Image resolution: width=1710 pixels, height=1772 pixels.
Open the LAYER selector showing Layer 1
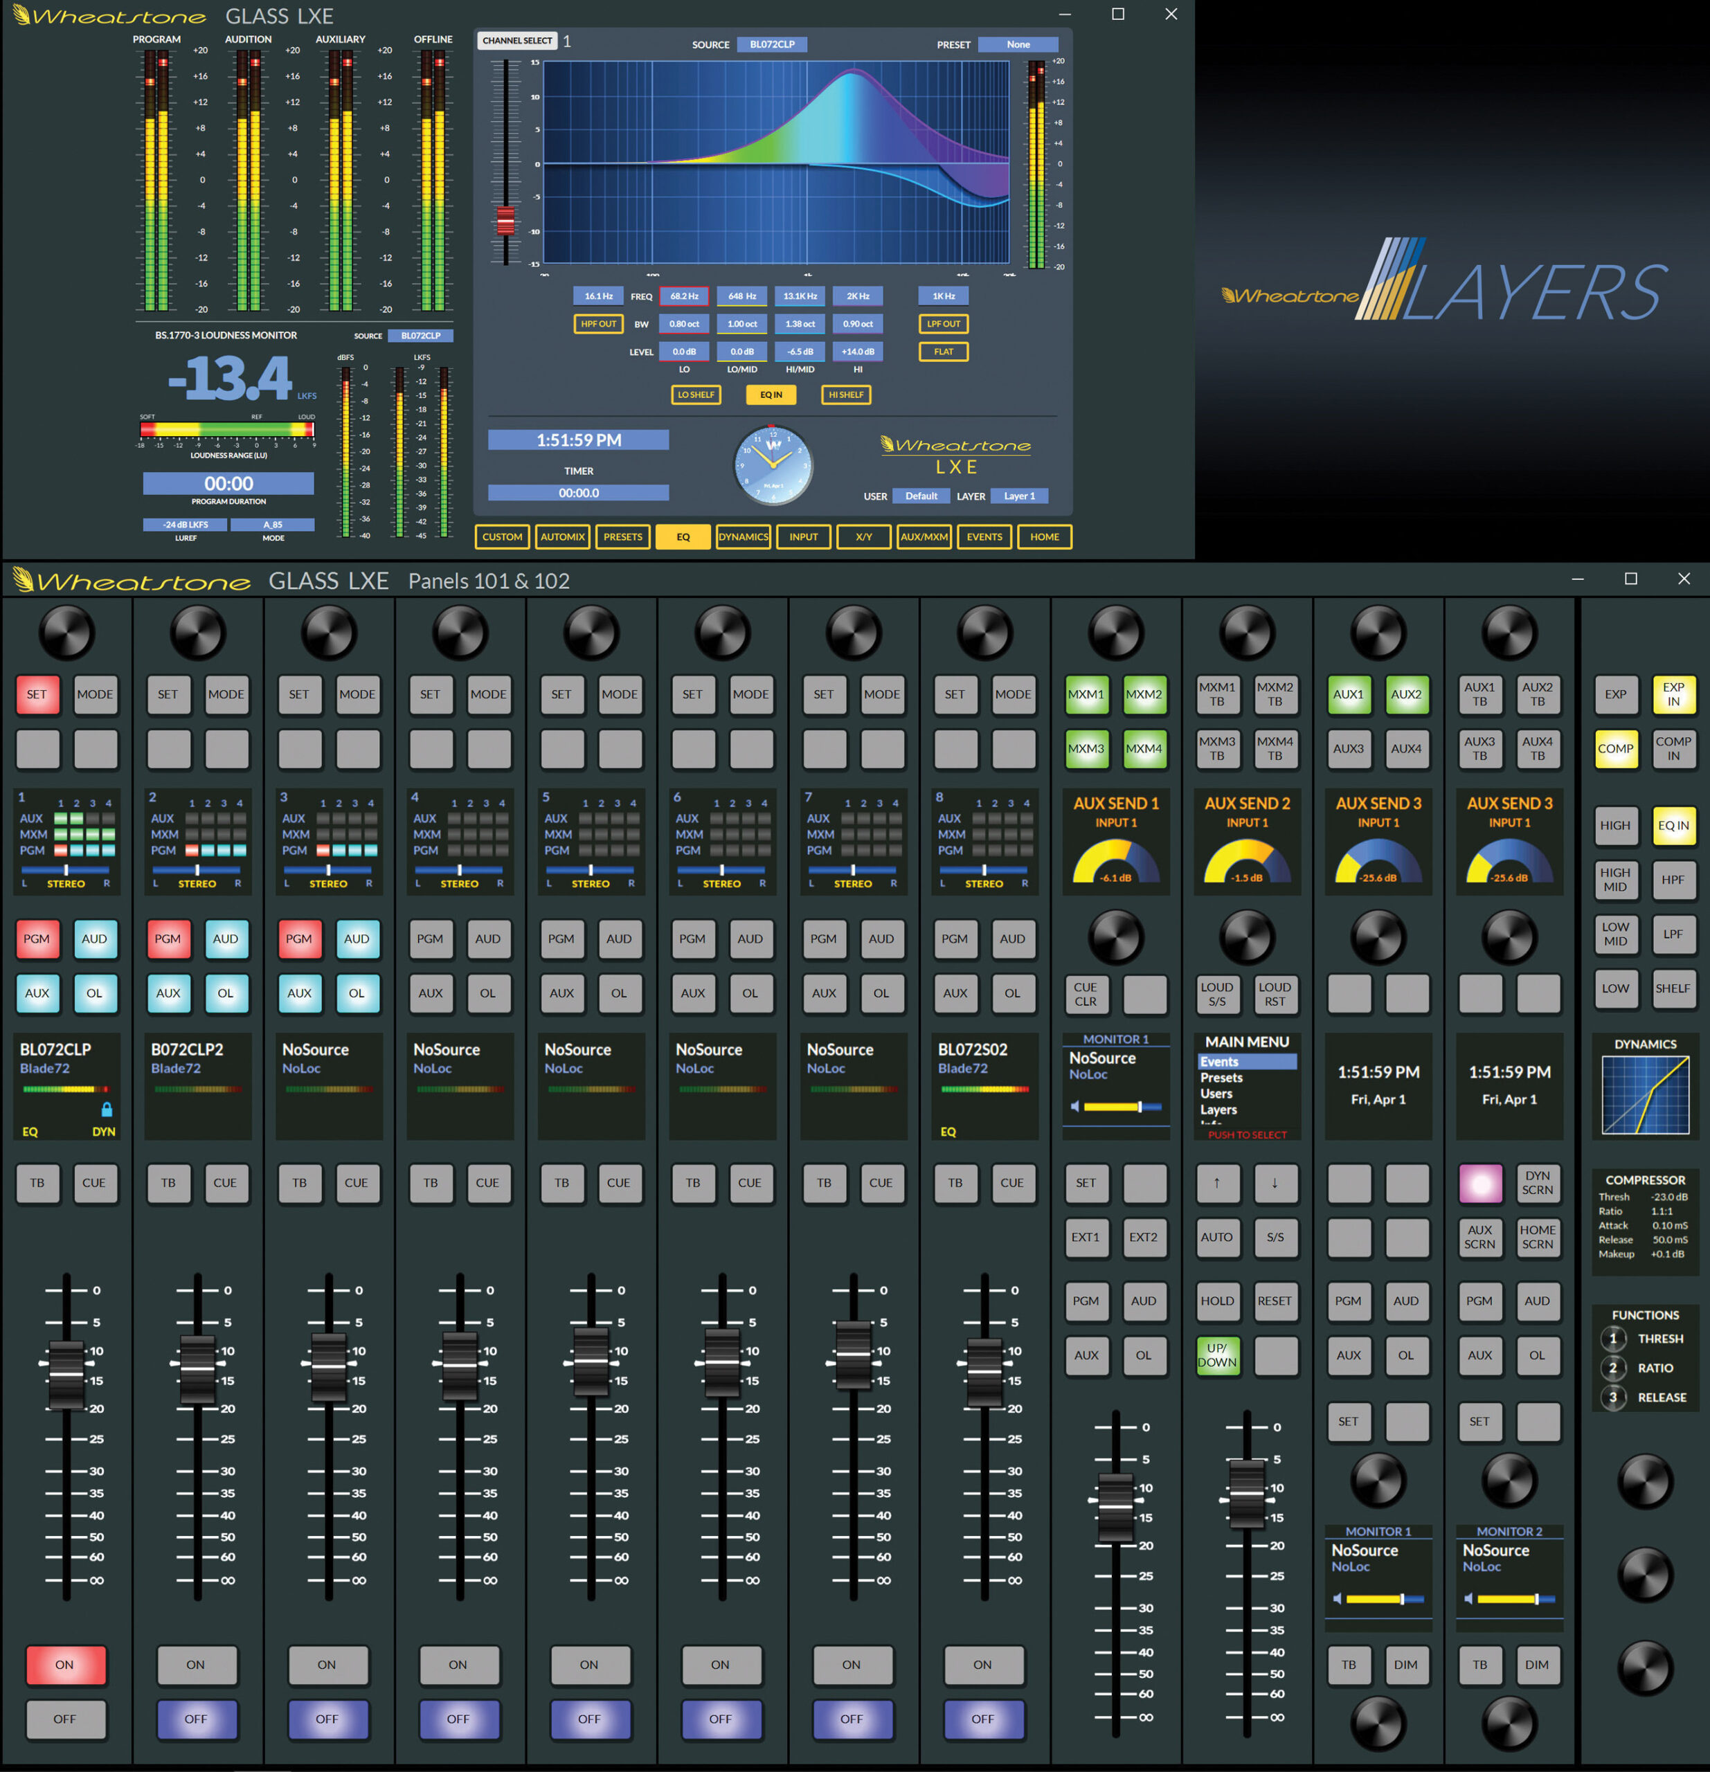point(1018,496)
